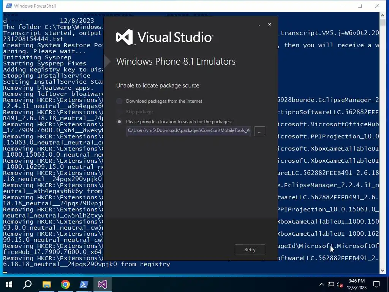Click 'Windows Phone 8.1 Emulators' heading

176,61
